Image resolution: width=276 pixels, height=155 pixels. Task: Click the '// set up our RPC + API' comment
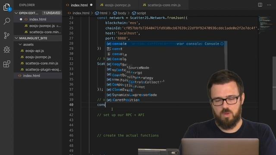[x=121, y=115]
